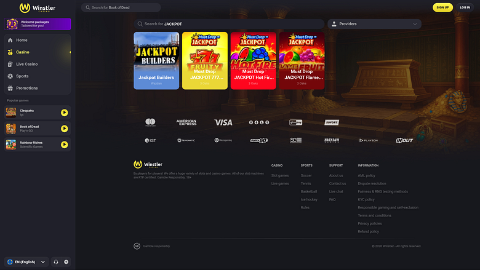Click the SIGN UP button
The height and width of the screenshot is (270, 480).
pos(442,7)
